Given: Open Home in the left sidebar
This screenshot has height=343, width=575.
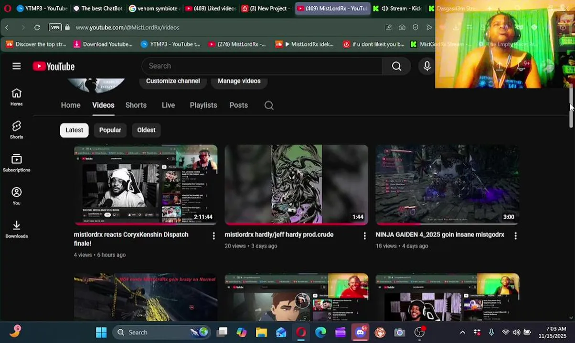Looking at the screenshot, I should 17,97.
